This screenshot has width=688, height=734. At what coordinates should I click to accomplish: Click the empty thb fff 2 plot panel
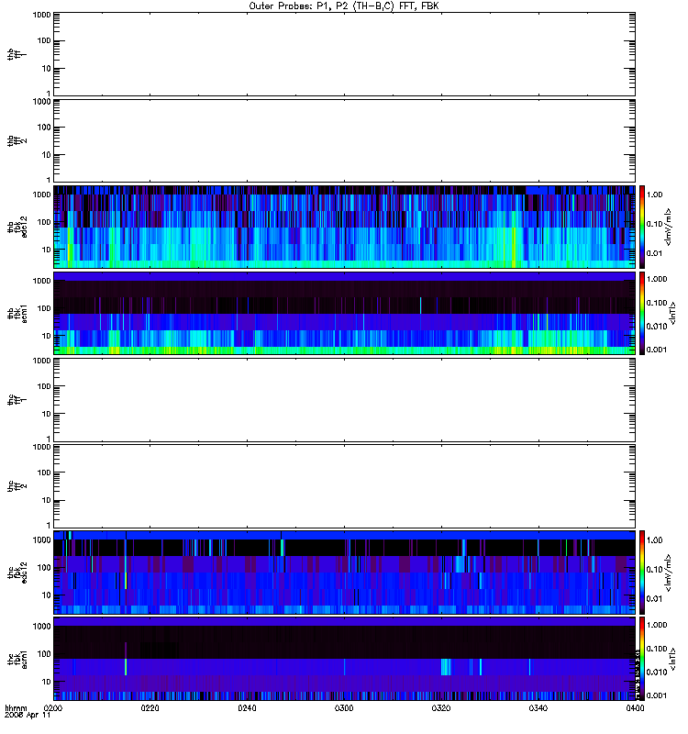coord(344,141)
